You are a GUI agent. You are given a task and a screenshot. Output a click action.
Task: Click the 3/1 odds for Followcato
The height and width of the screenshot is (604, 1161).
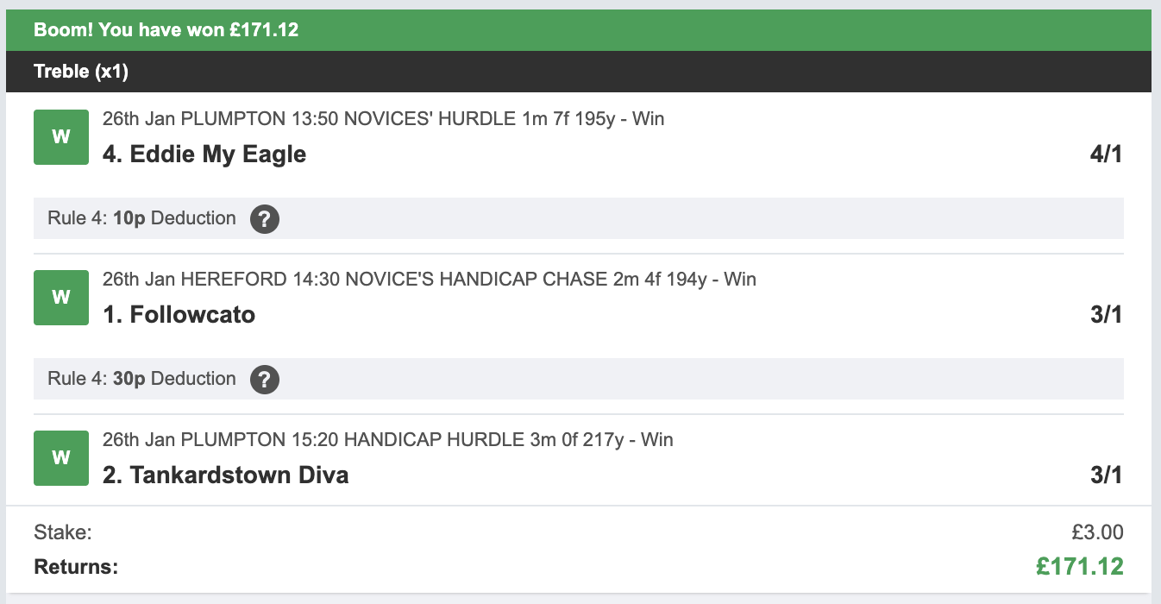[x=1106, y=315]
